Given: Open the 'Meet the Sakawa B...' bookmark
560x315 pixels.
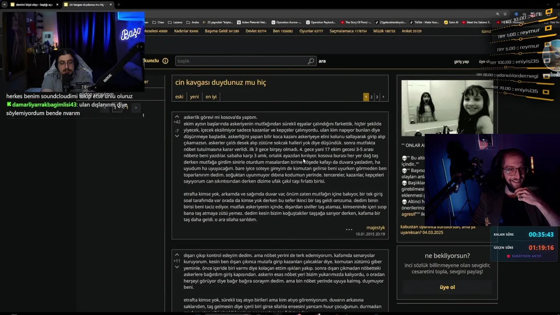Looking at the screenshot, I should tap(477, 22).
